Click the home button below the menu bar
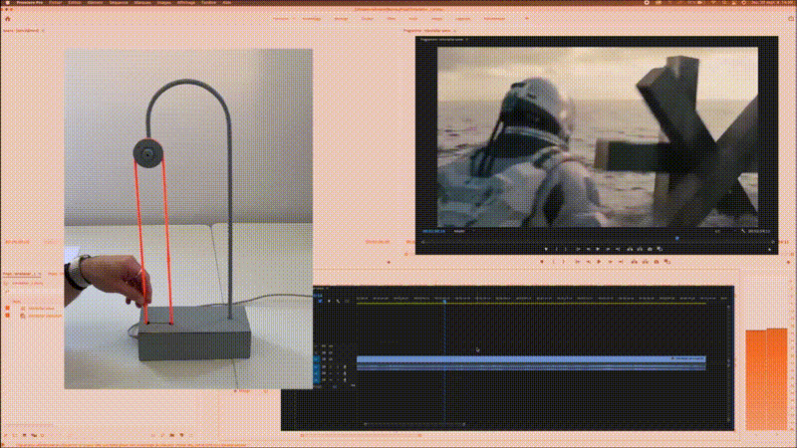The width and height of the screenshot is (797, 448). pyautogui.click(x=9, y=18)
